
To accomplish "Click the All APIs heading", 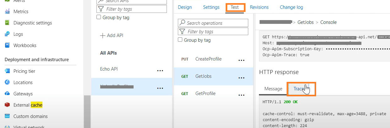I will 108,53.
